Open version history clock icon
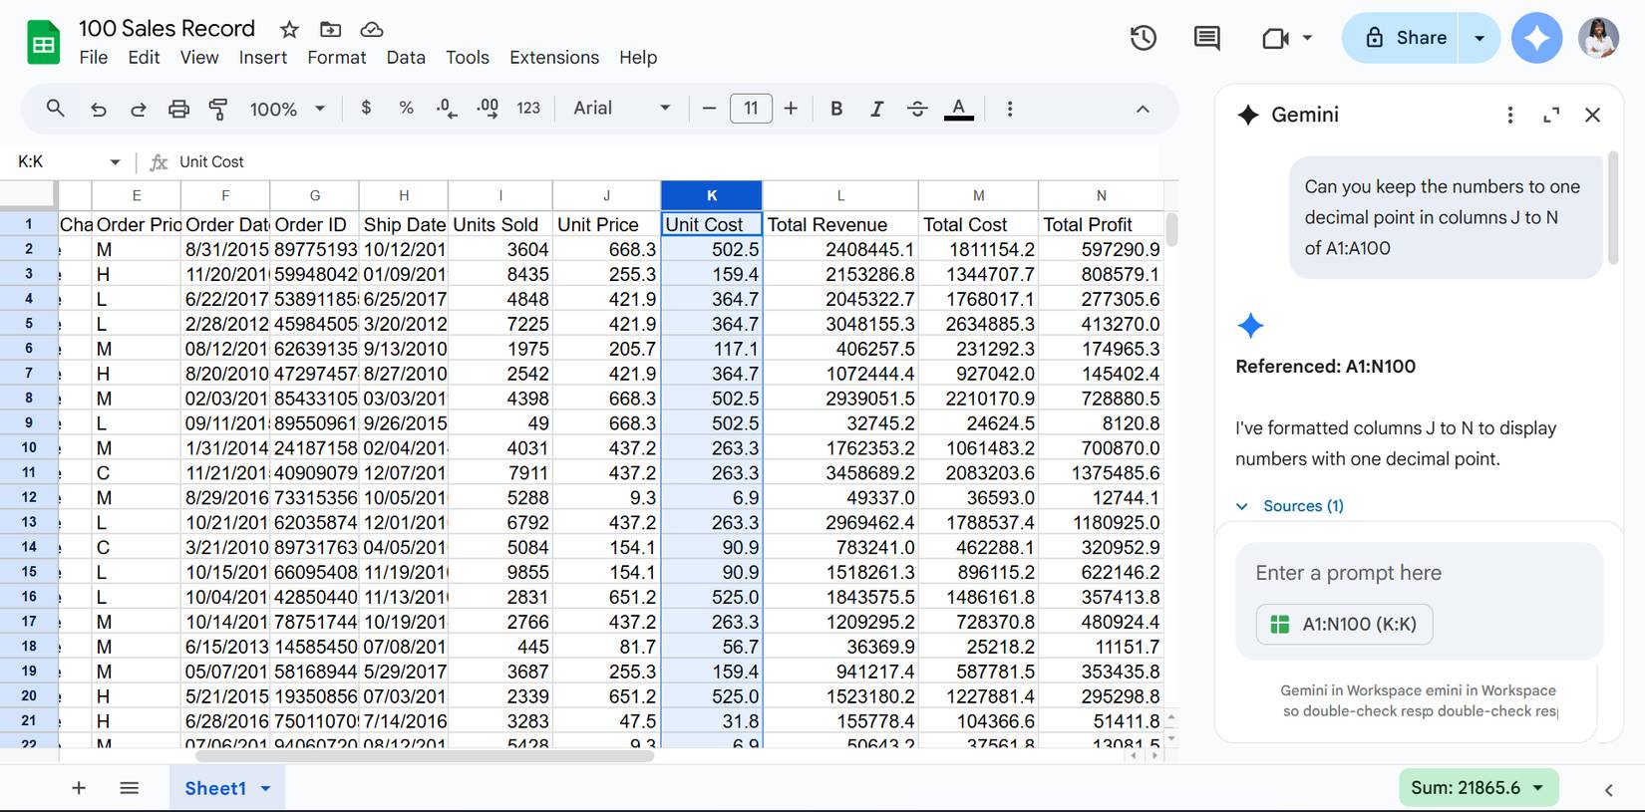This screenshot has width=1645, height=812. [x=1143, y=38]
